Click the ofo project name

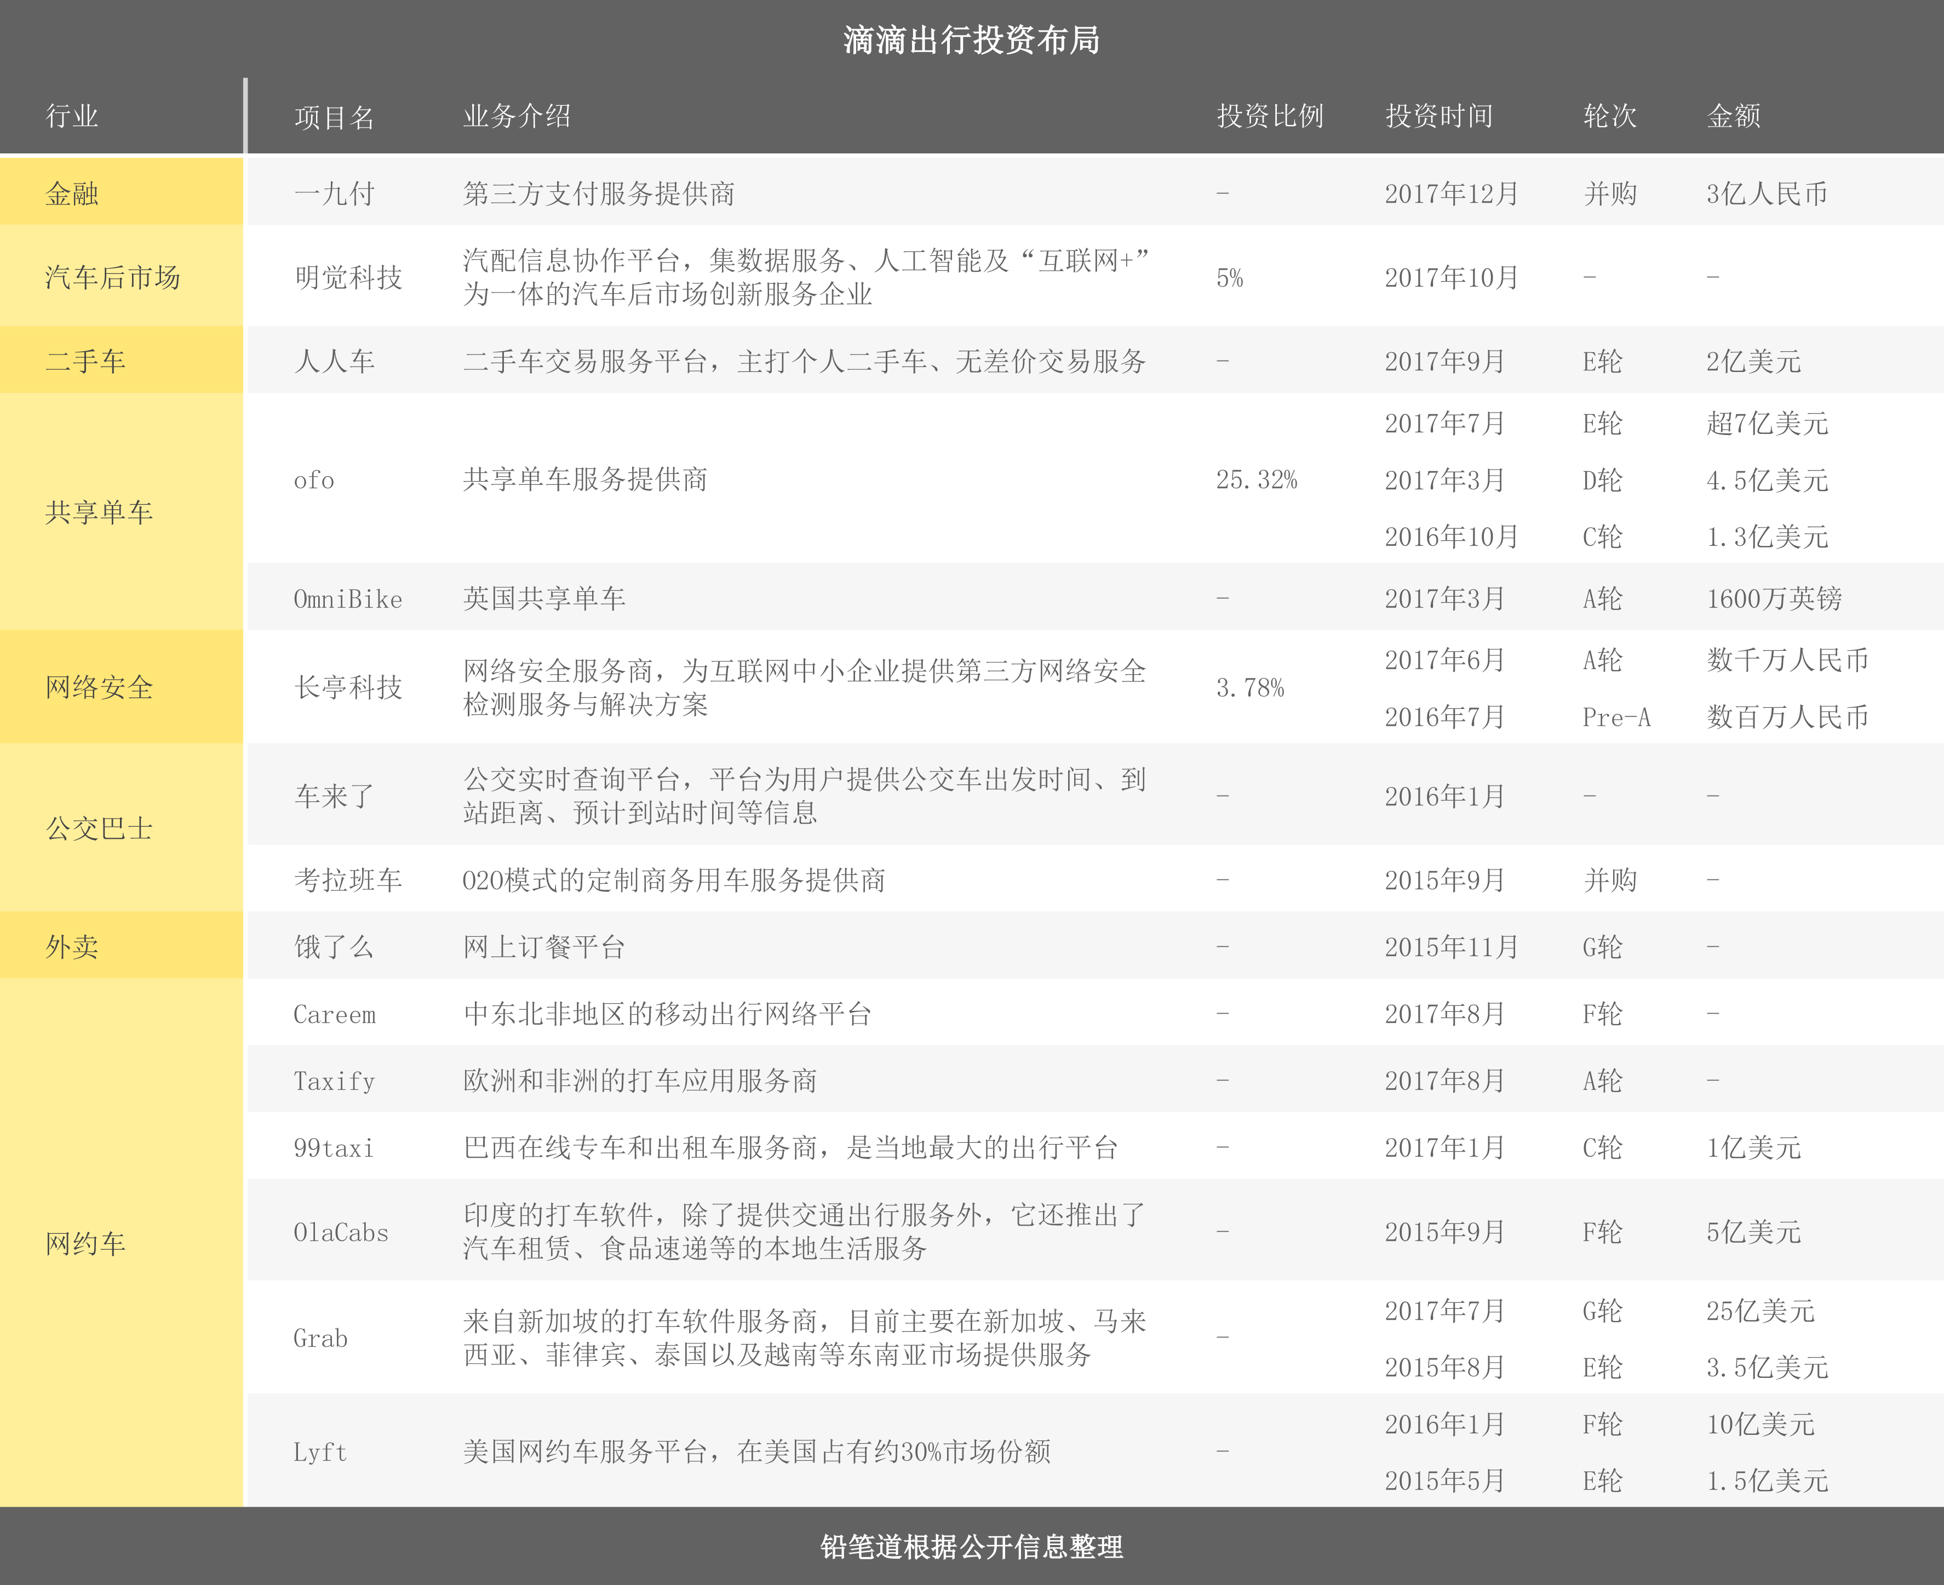point(314,480)
